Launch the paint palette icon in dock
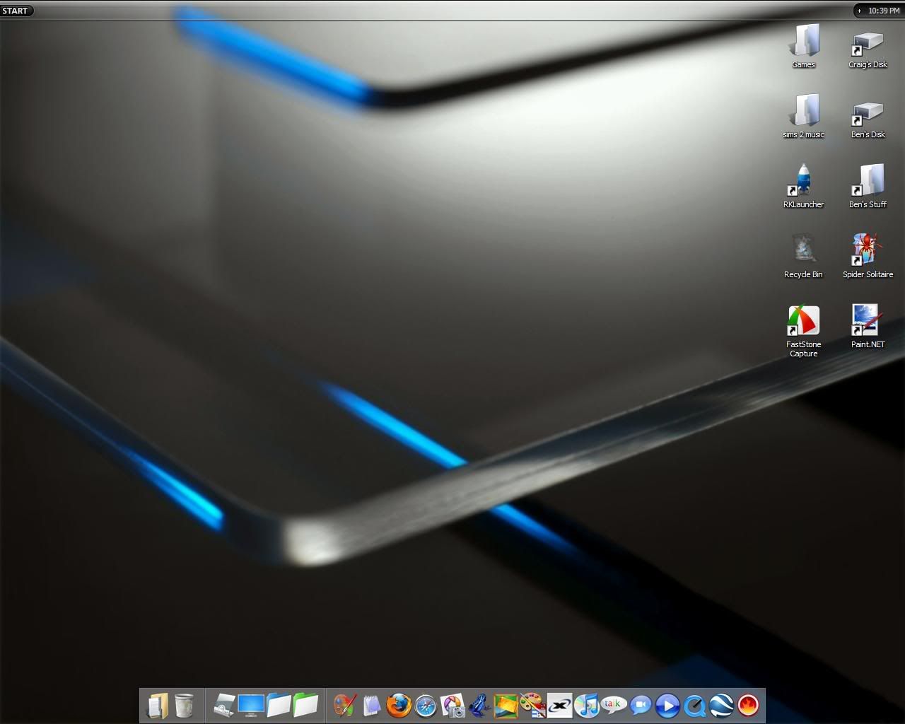Image resolution: width=905 pixels, height=724 pixels. coord(344,705)
